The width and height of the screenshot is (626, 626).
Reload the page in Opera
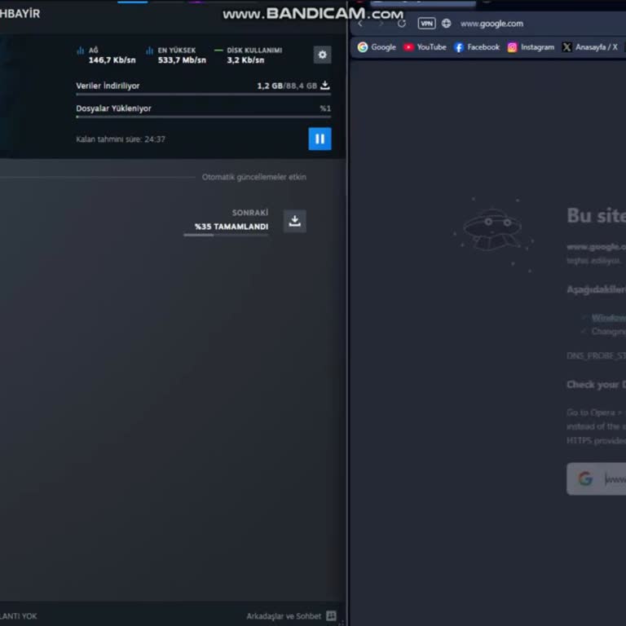click(x=402, y=24)
